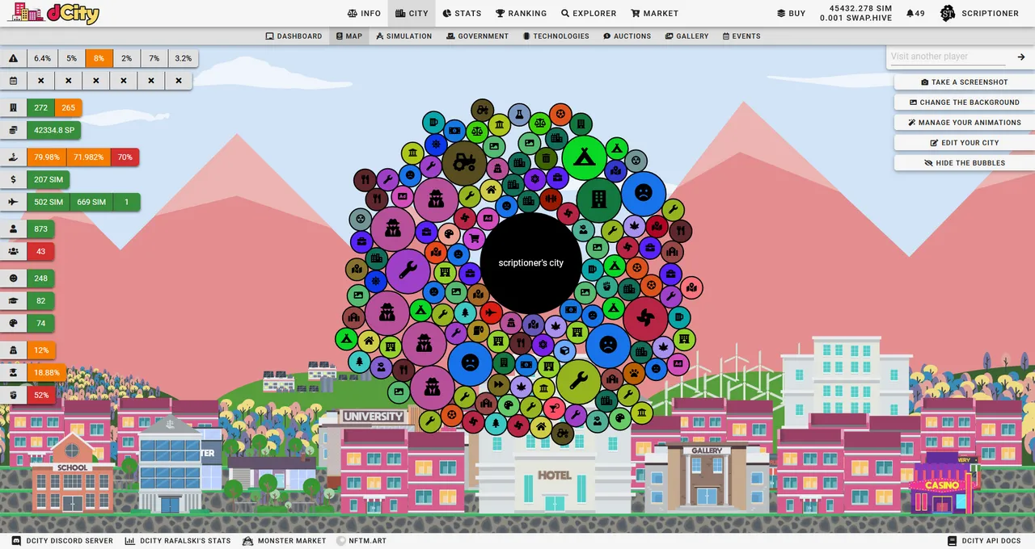Click the 42334.8 SP value
This screenshot has height=549, width=1035.
54,130
